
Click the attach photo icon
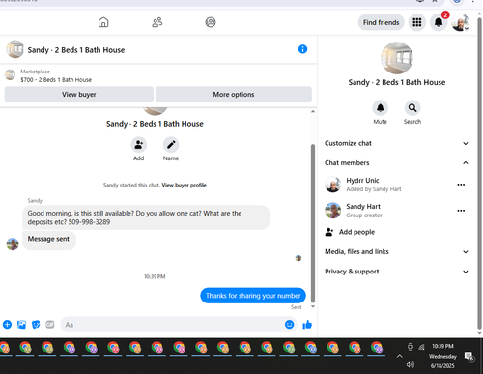21,325
